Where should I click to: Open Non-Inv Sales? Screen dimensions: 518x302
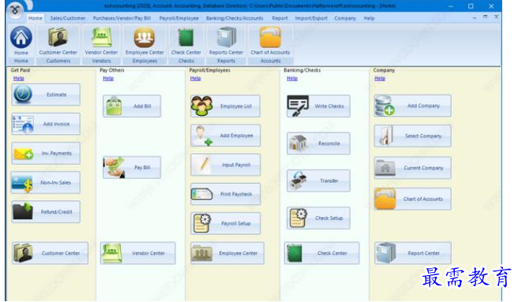[x=46, y=182]
